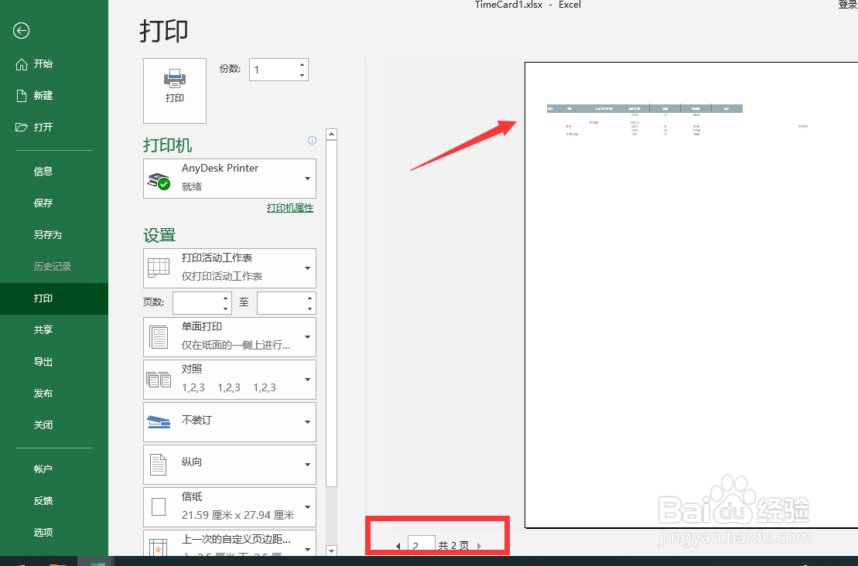Open the 开始 menu item
The height and width of the screenshot is (566, 858).
pos(54,64)
